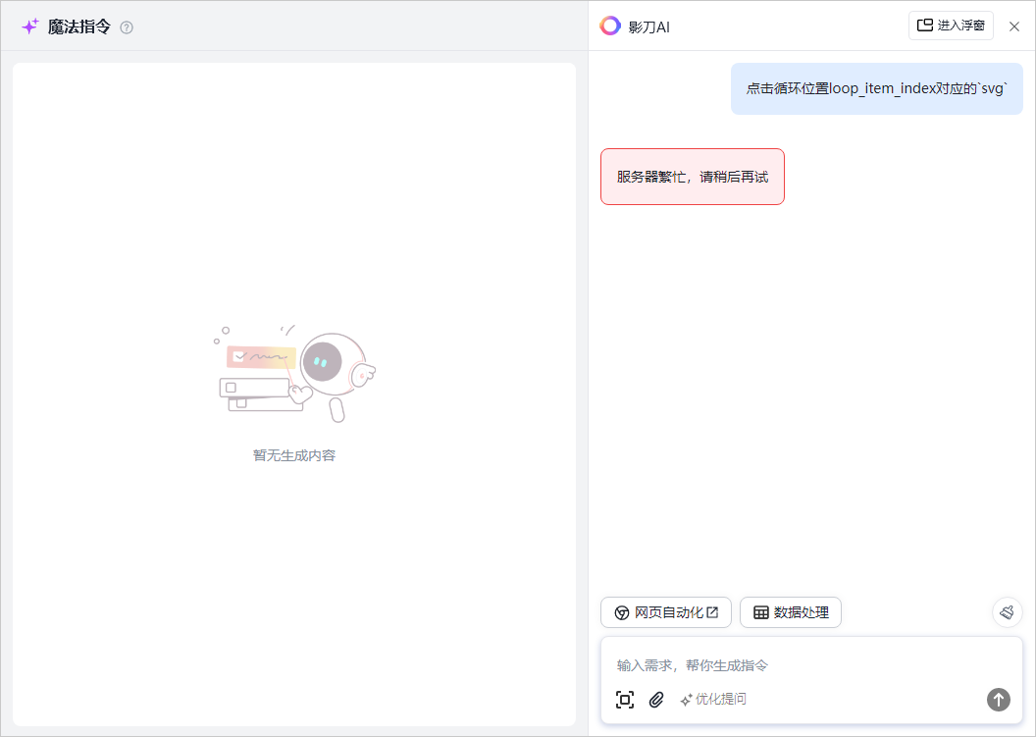Attach a file with the paperclip icon
The image size is (1036, 737).
pos(657,700)
